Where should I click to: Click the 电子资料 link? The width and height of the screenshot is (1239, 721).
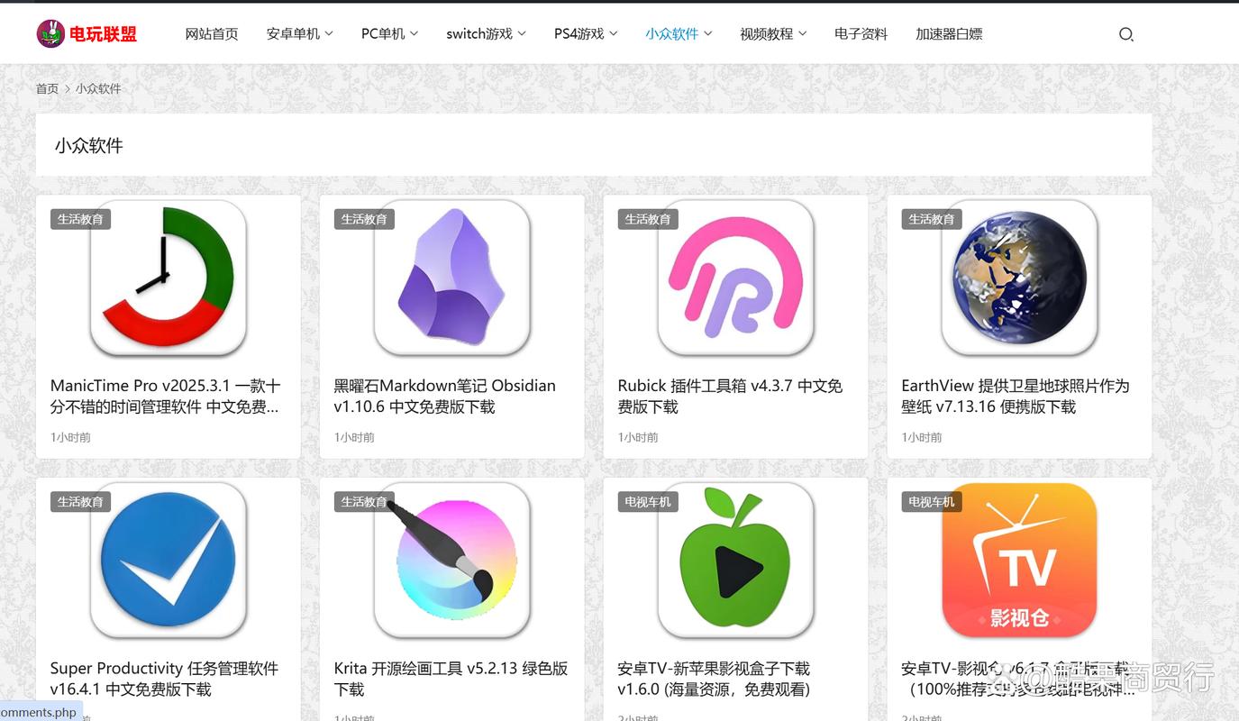coord(861,33)
